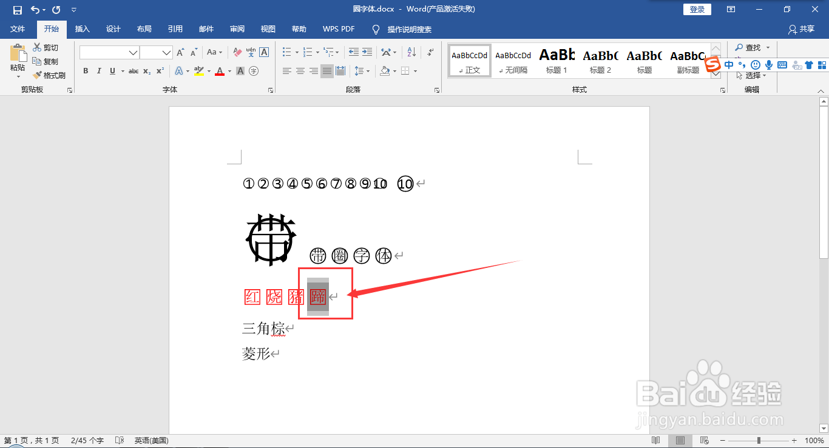The height and width of the screenshot is (448, 829).
Task: Toggle Subscript formatting
Action: coord(147,71)
